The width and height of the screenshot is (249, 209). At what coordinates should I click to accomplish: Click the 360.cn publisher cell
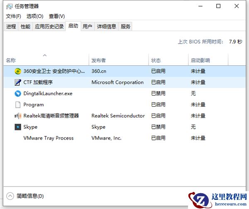pos(99,71)
